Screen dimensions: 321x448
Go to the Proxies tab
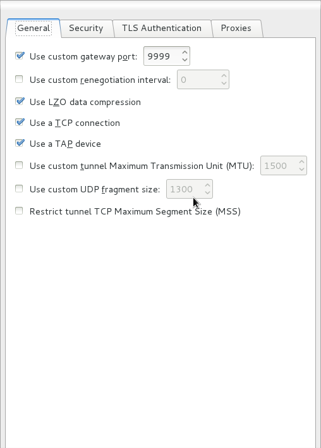(x=236, y=28)
